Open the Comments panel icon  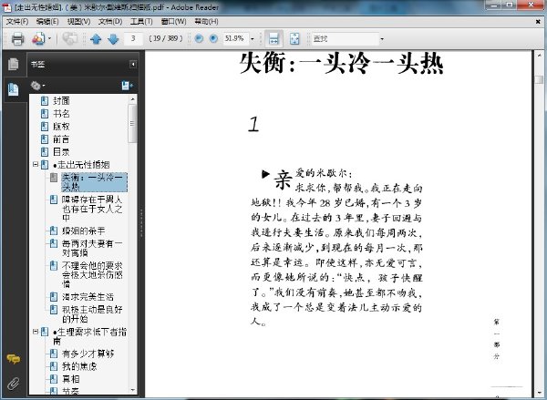click(14, 358)
